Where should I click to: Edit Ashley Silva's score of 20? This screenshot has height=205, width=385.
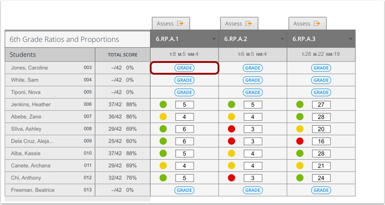pyautogui.click(x=321, y=129)
